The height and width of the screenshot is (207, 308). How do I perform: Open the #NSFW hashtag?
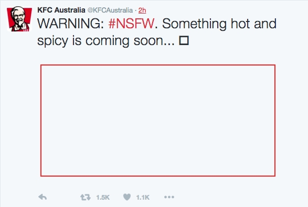[x=131, y=24]
